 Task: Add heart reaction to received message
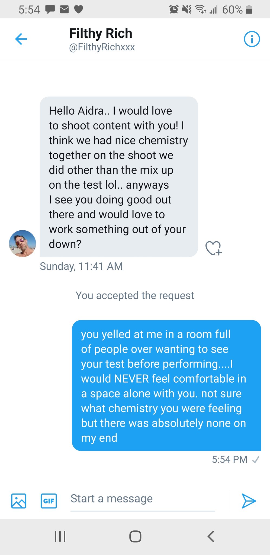(213, 248)
